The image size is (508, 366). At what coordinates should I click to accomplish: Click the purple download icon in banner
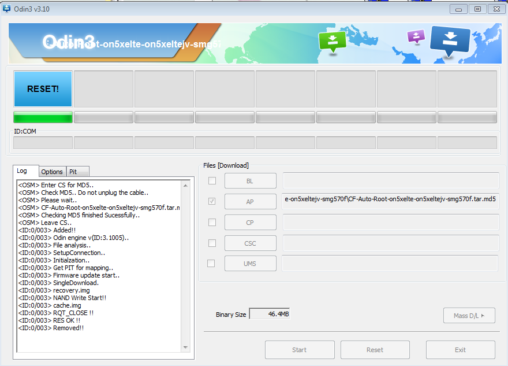(x=416, y=36)
